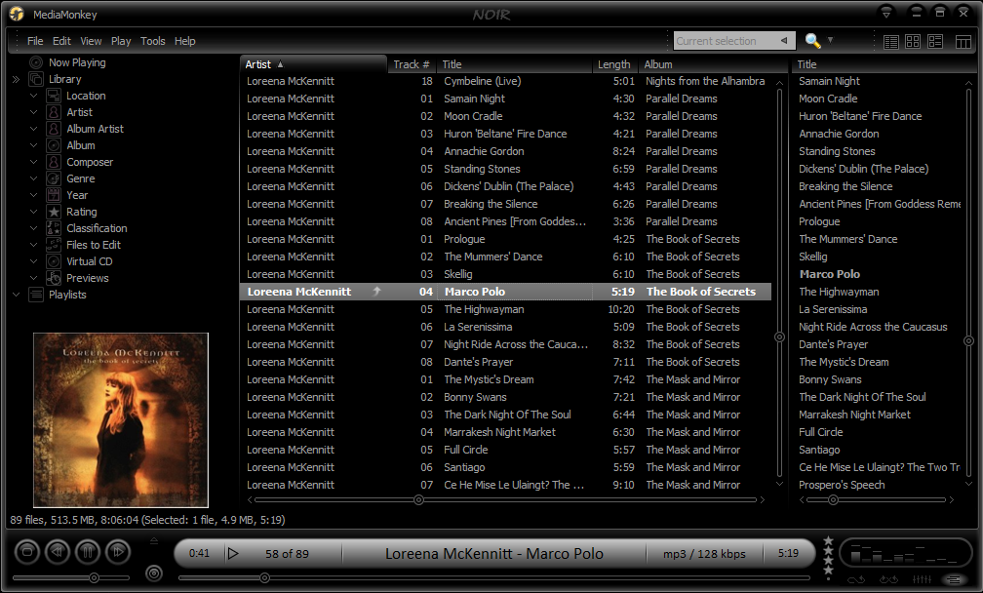The height and width of the screenshot is (593, 983).
Task: Click the Now Playing node icon
Action: pyautogui.click(x=36, y=62)
